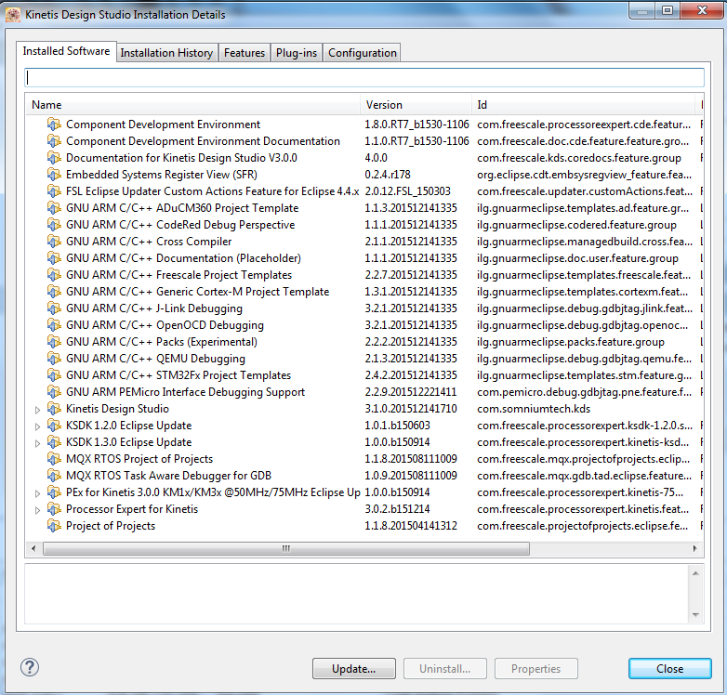Sort the list by the Name column header
The height and width of the screenshot is (695, 727).
click(x=193, y=105)
